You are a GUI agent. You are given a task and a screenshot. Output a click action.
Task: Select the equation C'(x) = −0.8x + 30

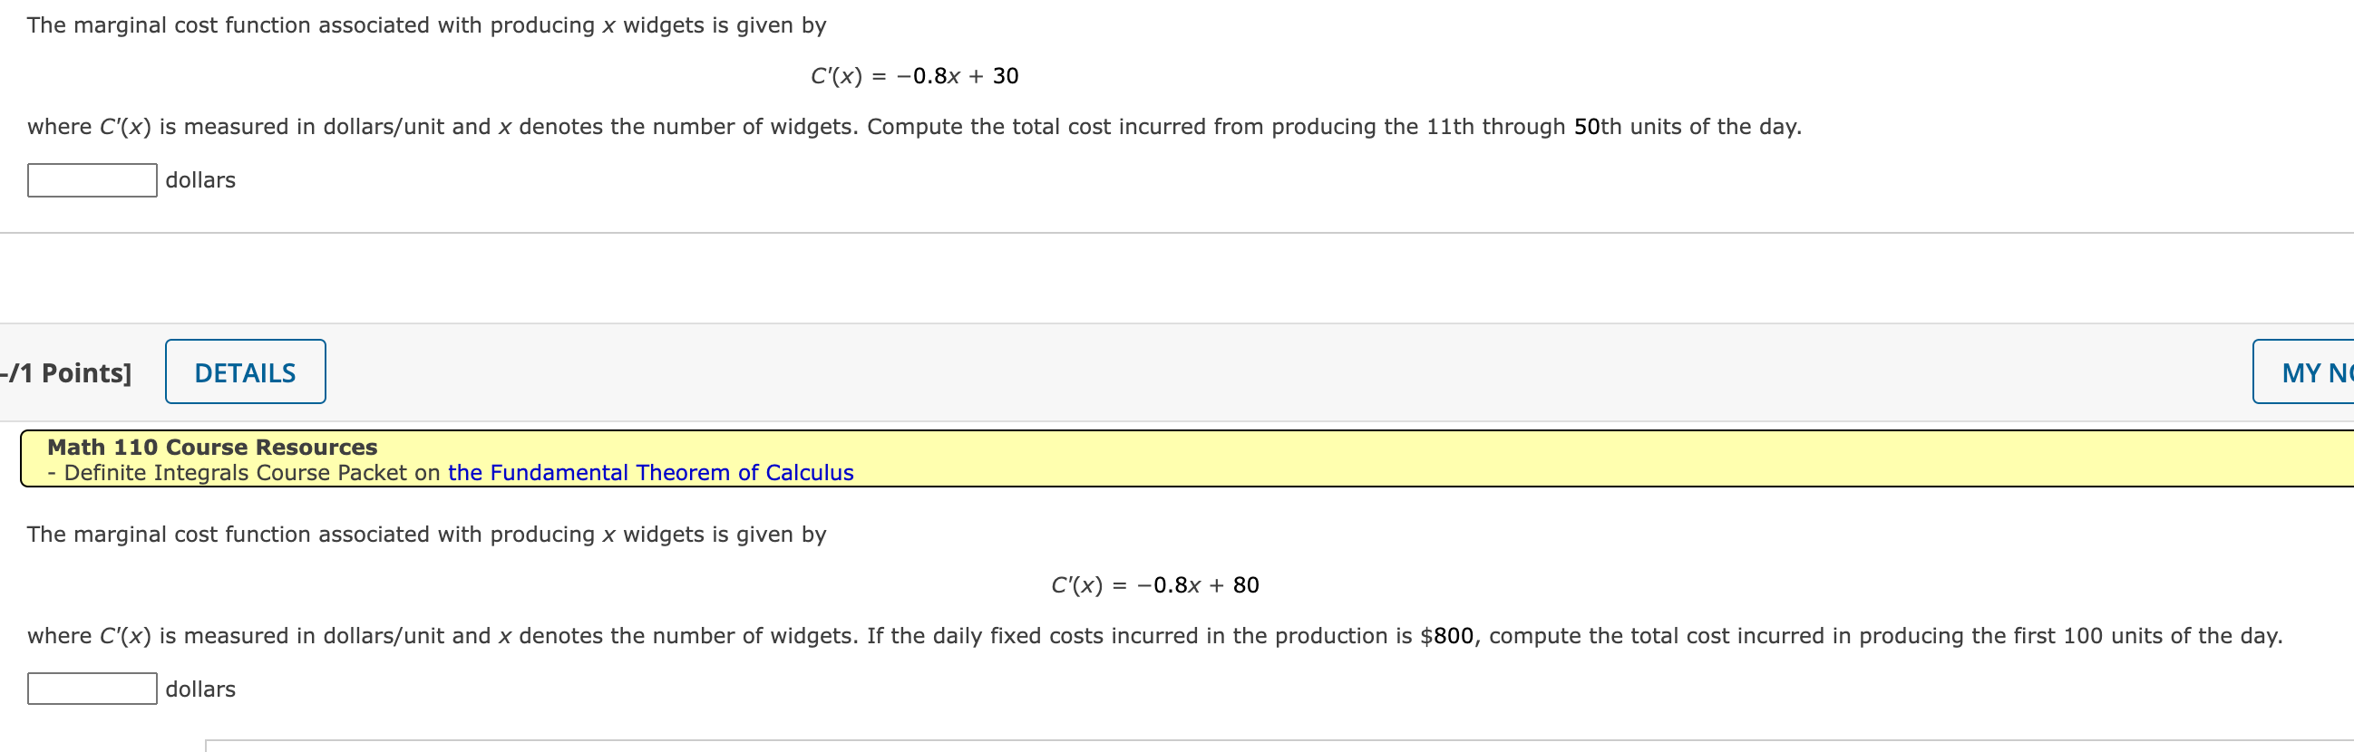pyautogui.click(x=914, y=76)
